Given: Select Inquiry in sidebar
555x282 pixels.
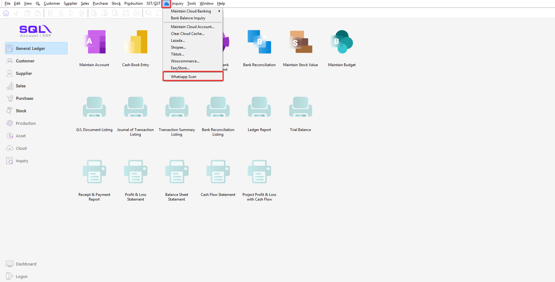Looking at the screenshot, I should (x=36, y=161).
